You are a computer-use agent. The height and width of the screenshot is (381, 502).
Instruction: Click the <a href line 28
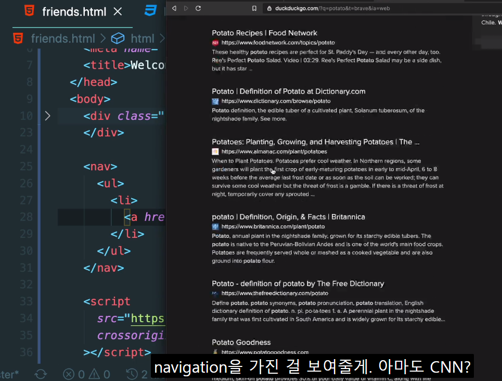pyautogui.click(x=145, y=217)
